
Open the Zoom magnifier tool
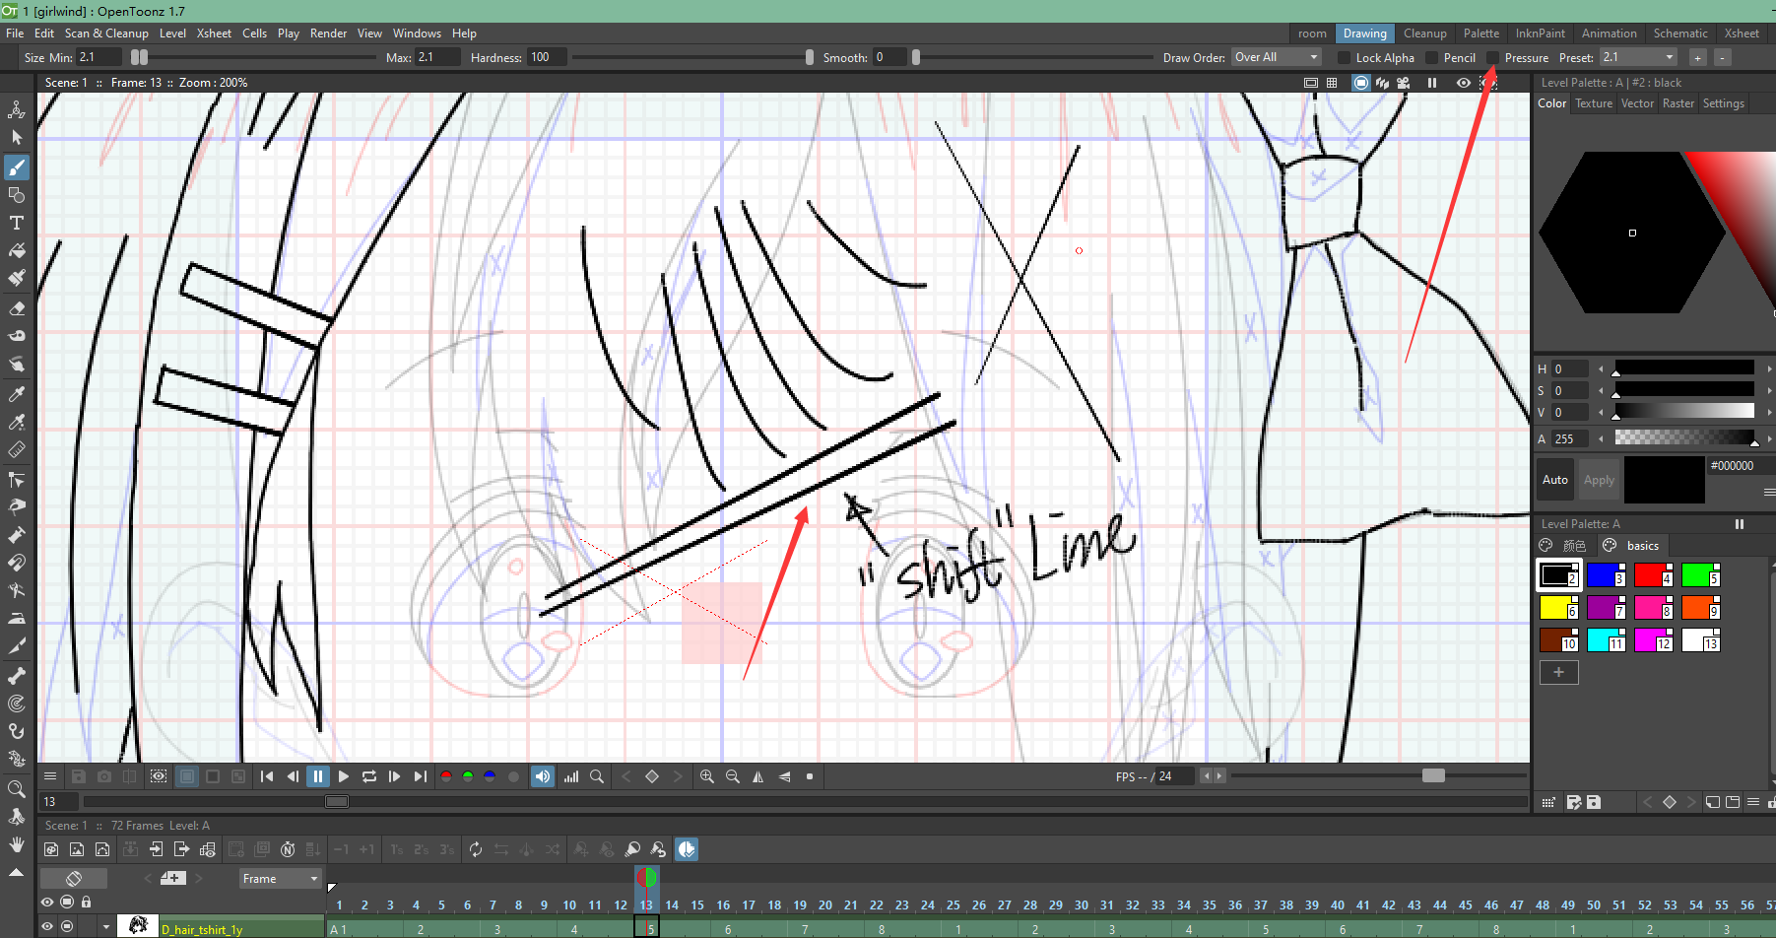pyautogui.click(x=17, y=788)
